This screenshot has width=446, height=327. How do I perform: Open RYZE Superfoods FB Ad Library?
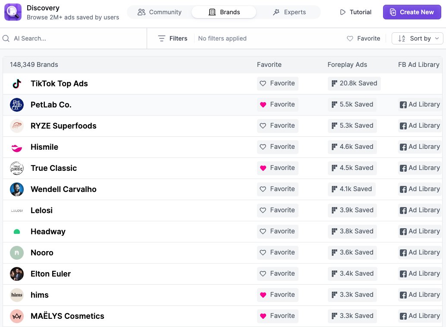(420, 126)
